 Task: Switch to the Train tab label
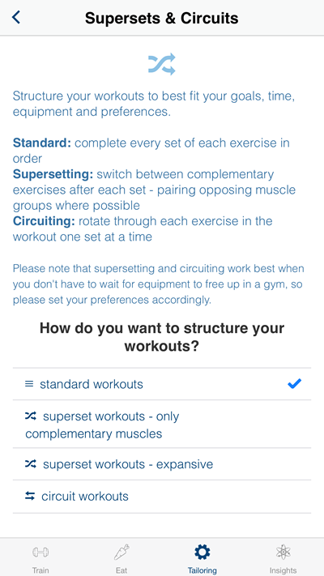[40, 570]
